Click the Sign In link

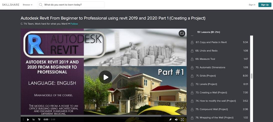[252, 5]
